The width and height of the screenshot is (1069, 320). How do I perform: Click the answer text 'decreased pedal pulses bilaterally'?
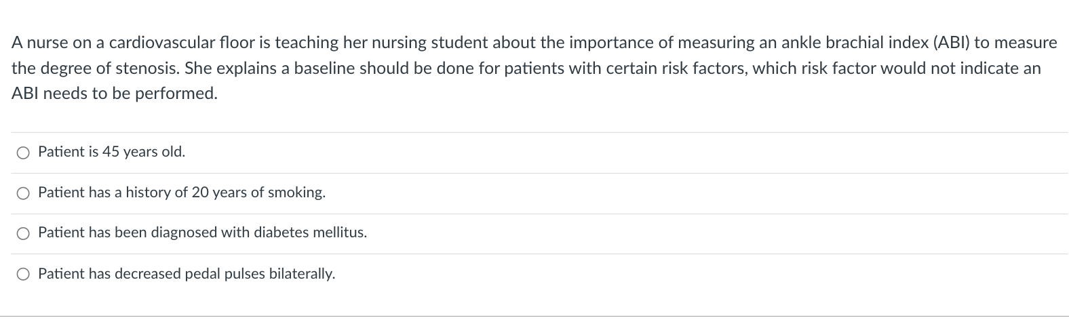pyautogui.click(x=187, y=274)
